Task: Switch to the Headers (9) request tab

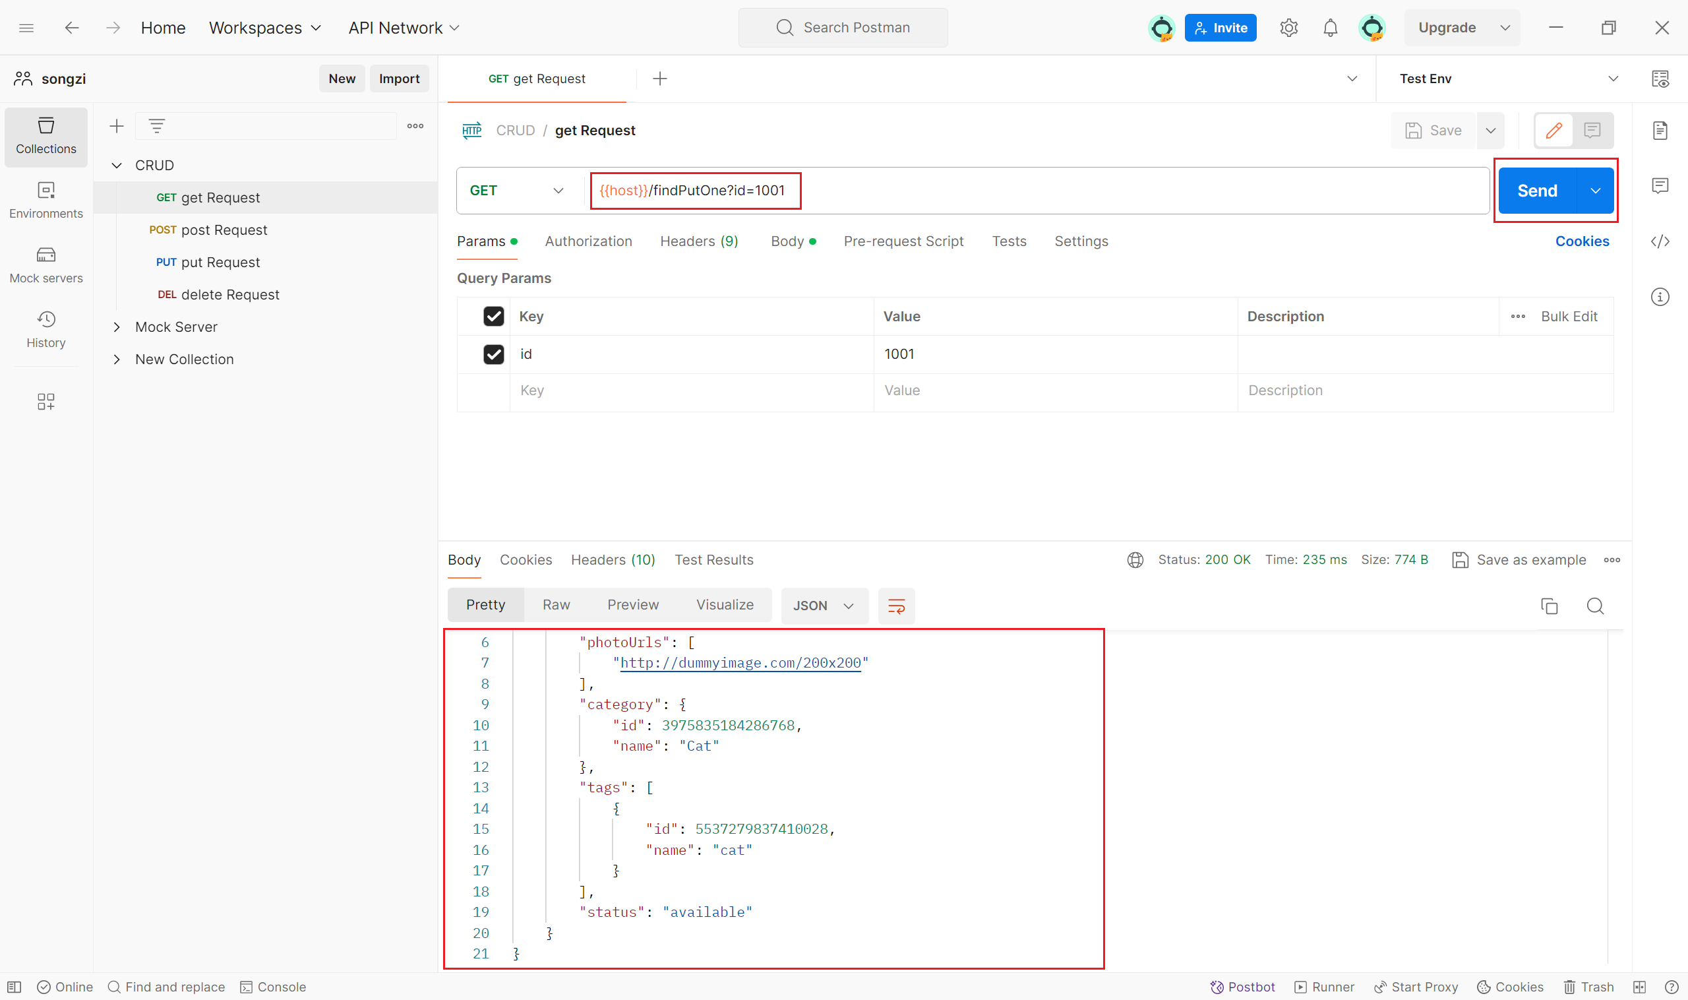Action: (698, 241)
